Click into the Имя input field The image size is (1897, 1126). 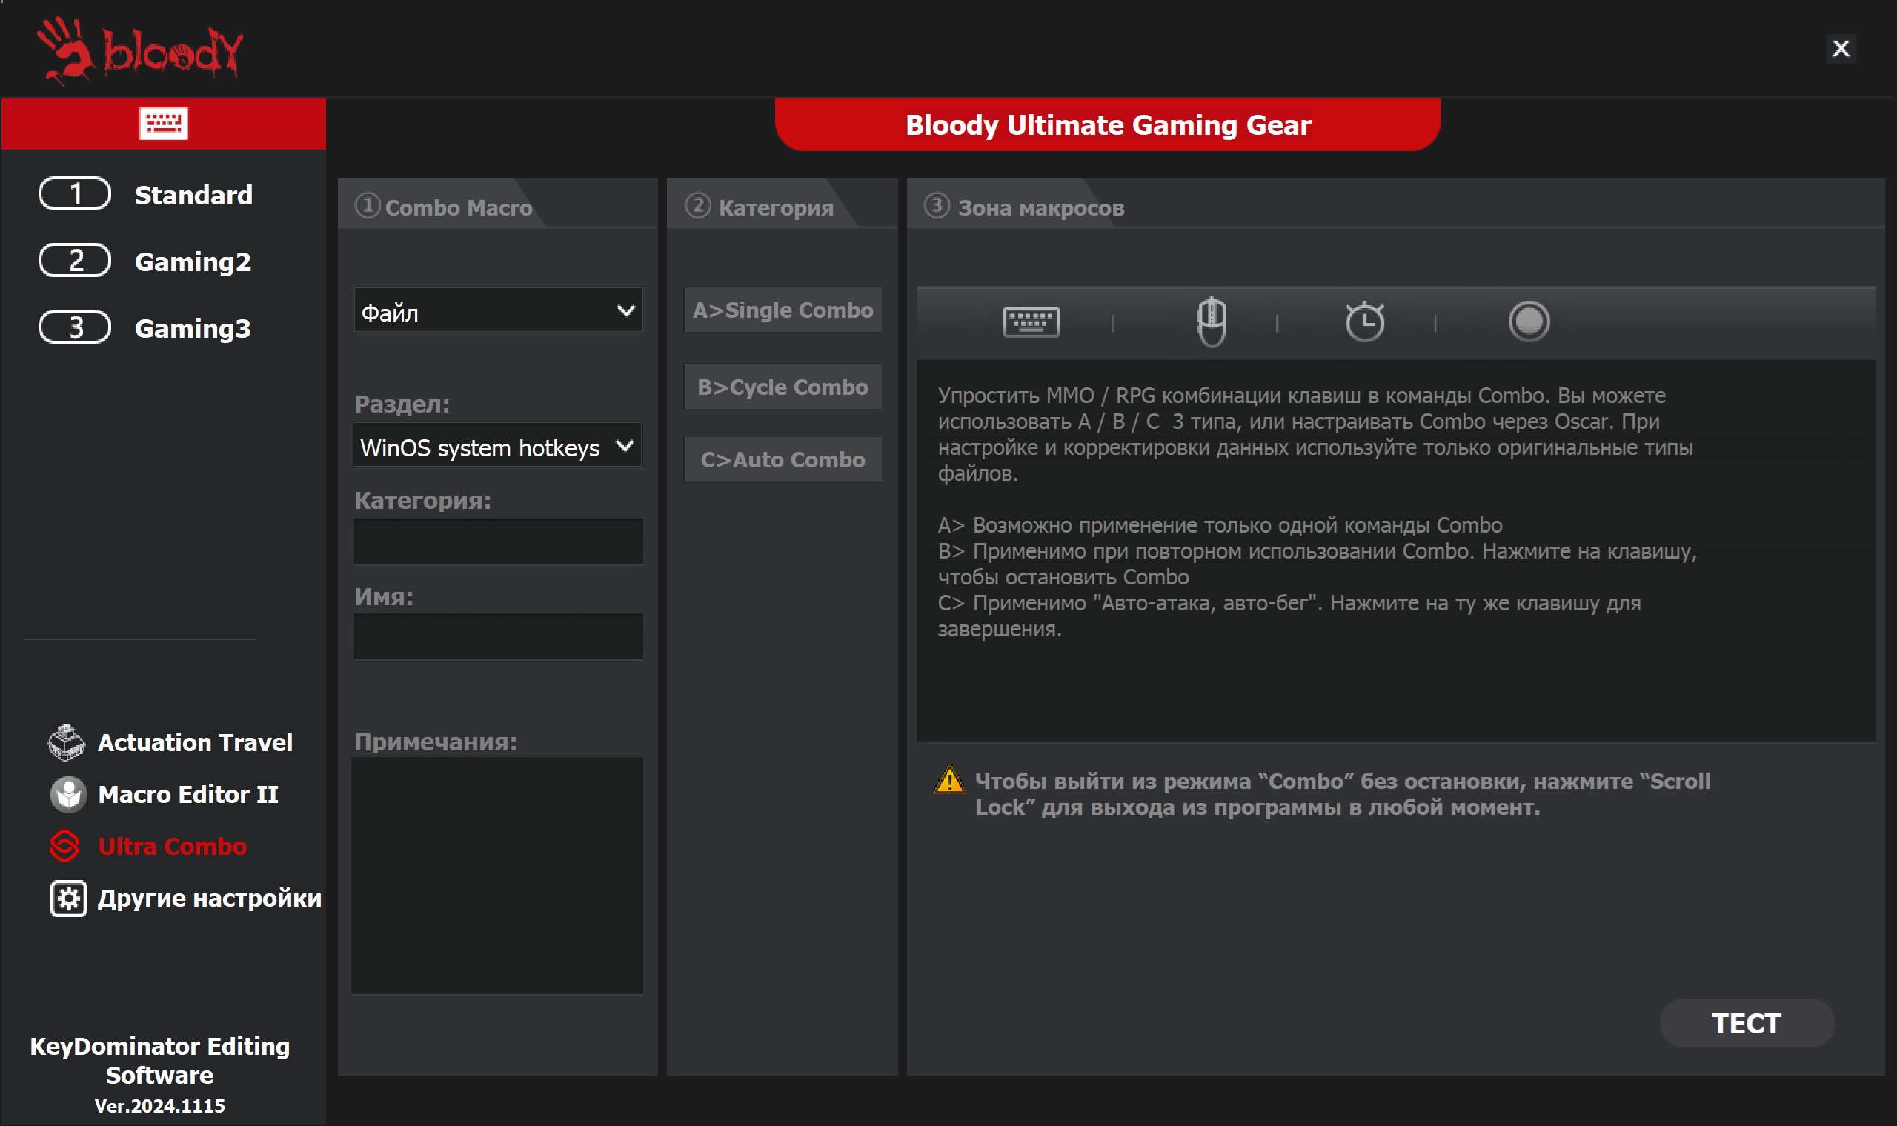coord(498,636)
